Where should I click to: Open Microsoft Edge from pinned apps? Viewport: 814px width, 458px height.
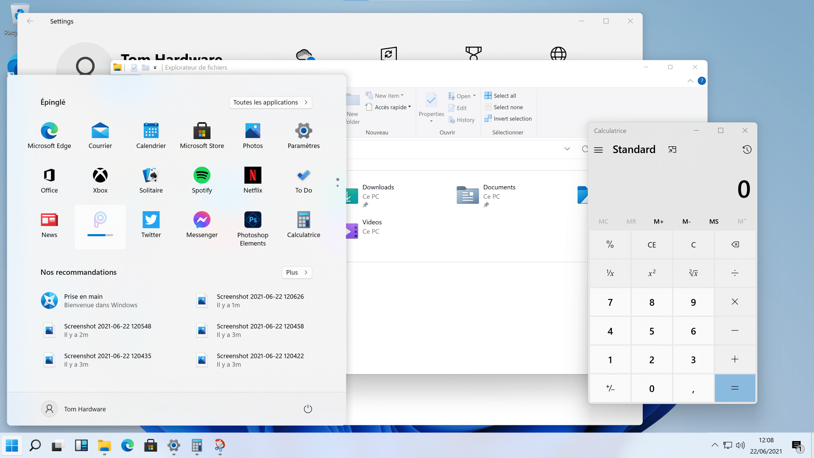pyautogui.click(x=49, y=136)
